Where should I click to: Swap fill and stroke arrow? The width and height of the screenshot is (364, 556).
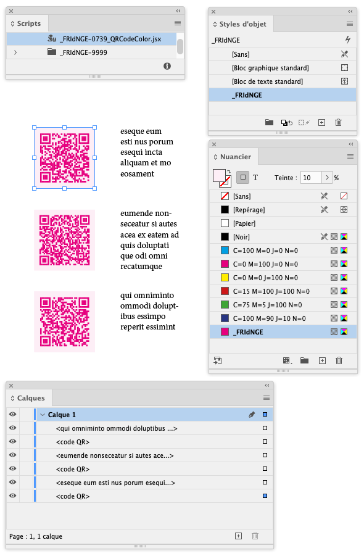(x=229, y=172)
